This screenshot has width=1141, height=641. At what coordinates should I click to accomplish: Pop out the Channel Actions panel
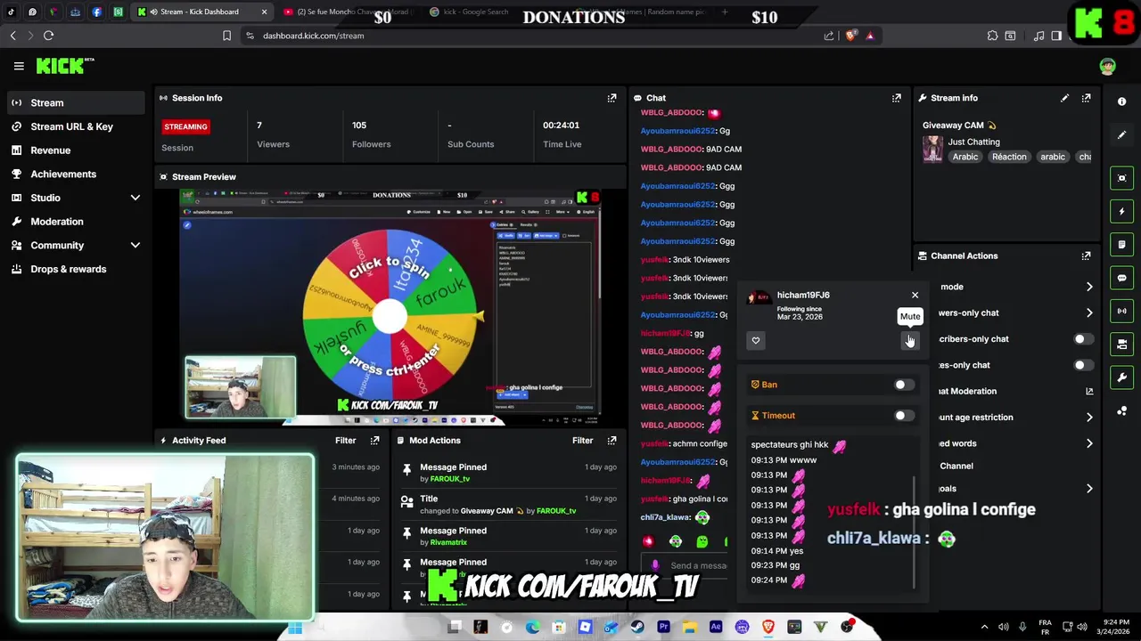[x=1086, y=256]
